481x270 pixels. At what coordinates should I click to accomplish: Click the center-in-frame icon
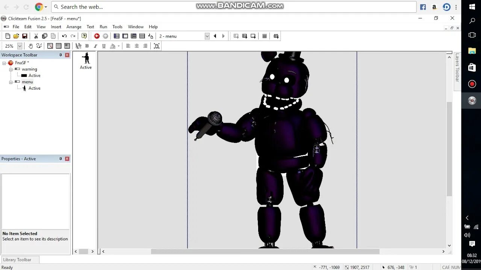157,46
